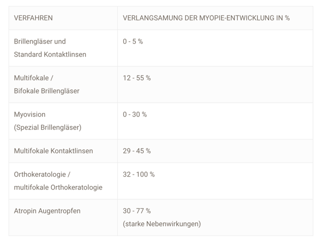Select the 'multifokale Orthokeratologie' text line
This screenshot has height=243, width=321.
58,187
